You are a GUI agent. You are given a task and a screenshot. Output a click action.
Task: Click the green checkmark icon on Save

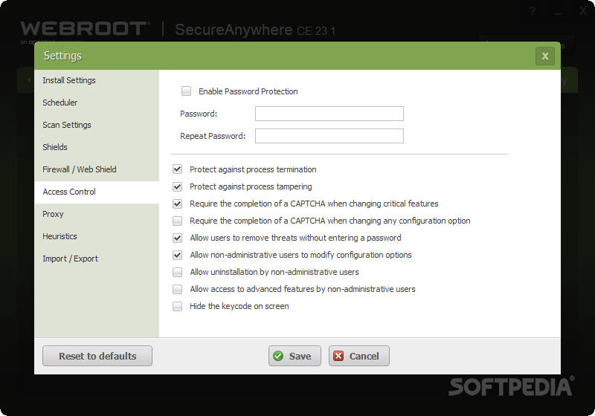pos(278,356)
